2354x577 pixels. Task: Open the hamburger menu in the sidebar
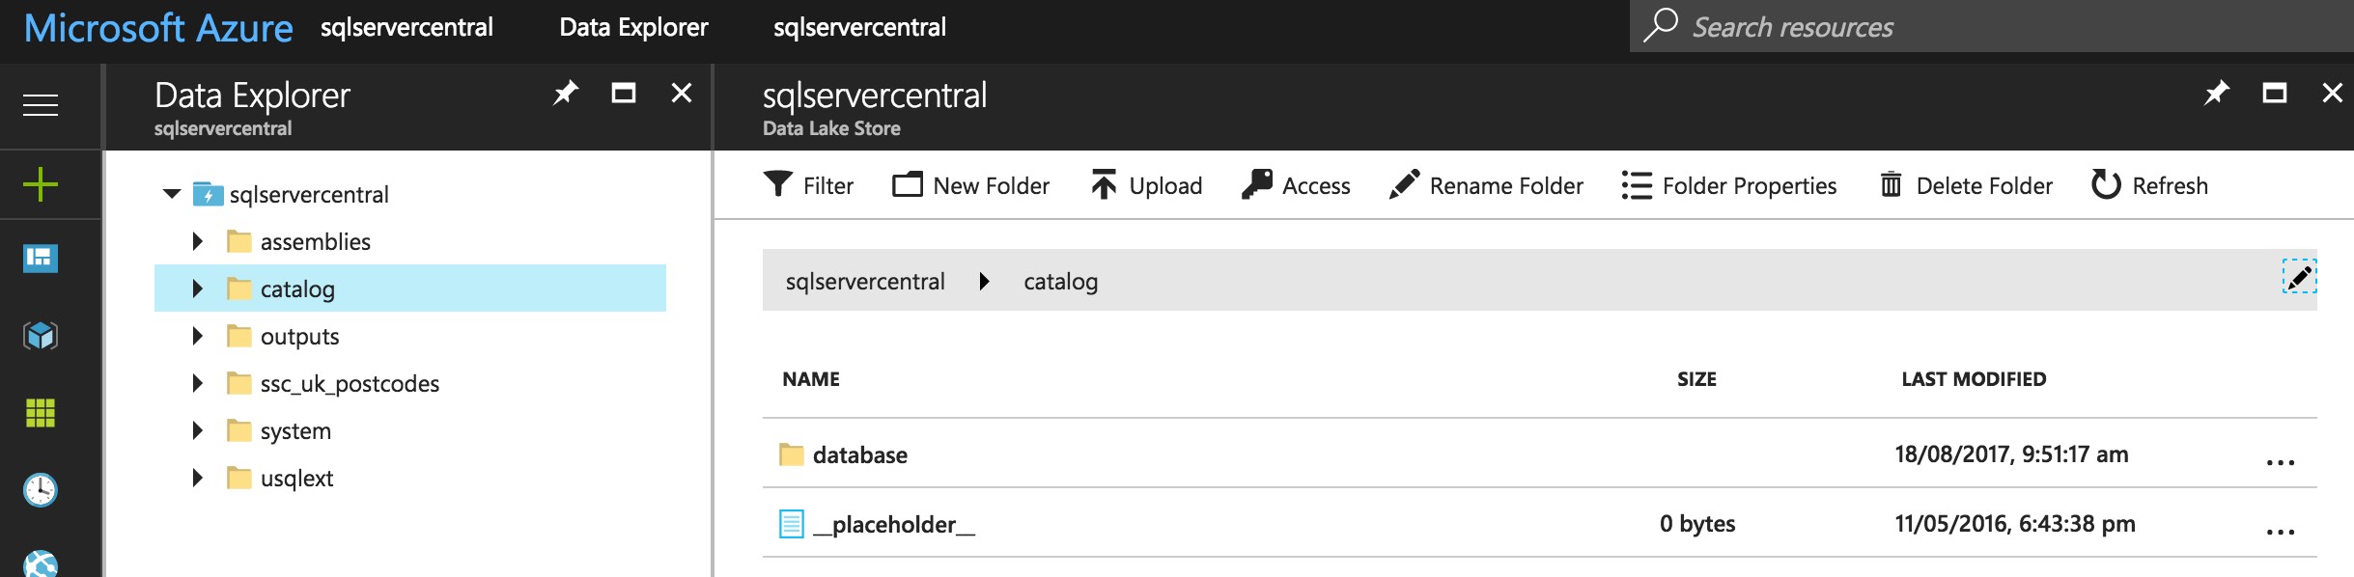click(41, 105)
